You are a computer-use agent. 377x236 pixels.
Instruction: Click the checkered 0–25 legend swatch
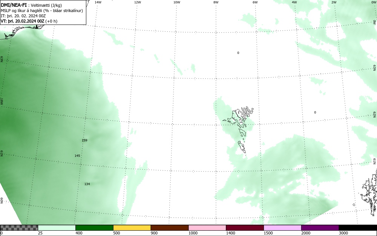[19, 228]
